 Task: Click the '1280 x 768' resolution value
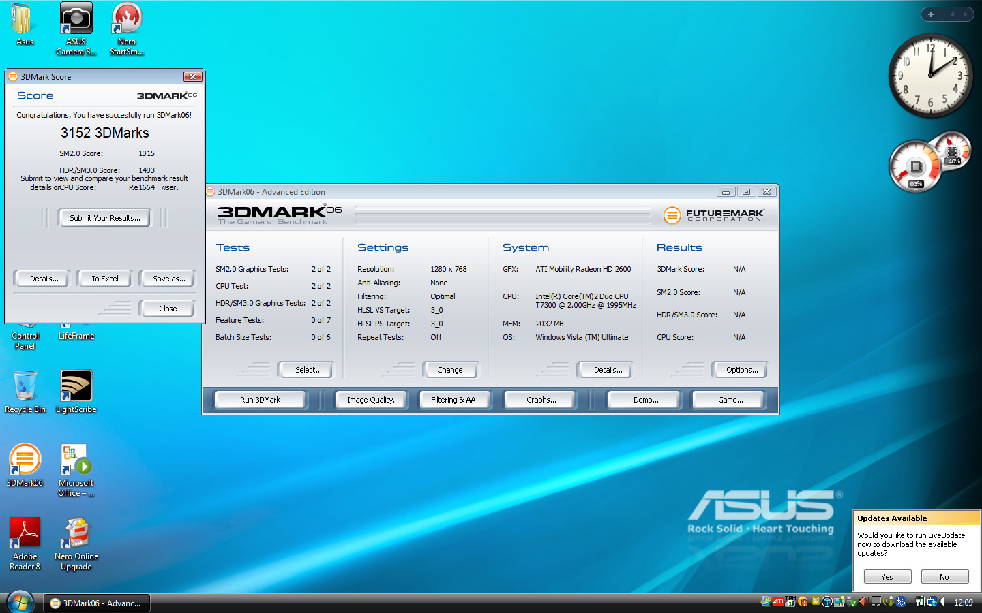(449, 269)
